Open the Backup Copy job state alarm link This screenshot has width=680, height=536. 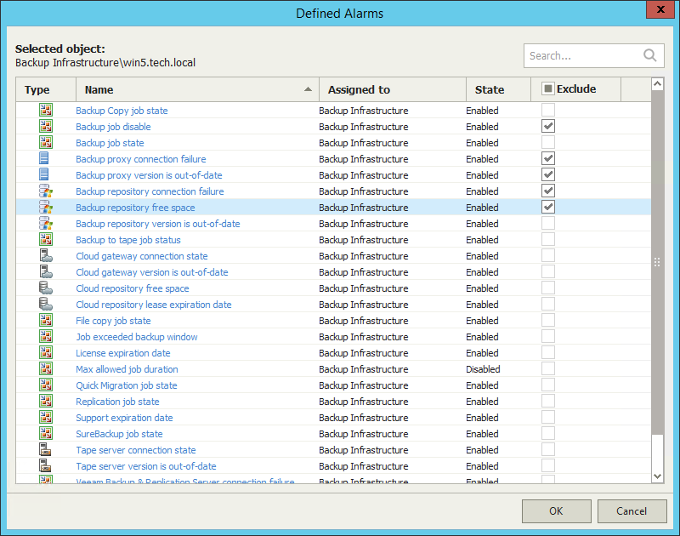click(122, 111)
